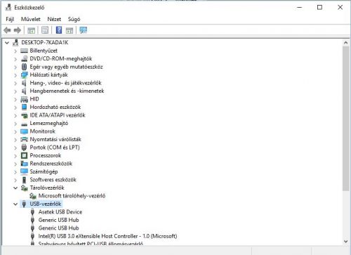Click the scrollbar up arrow
The height and width of the screenshot is (255, 351).
click(345, 43)
